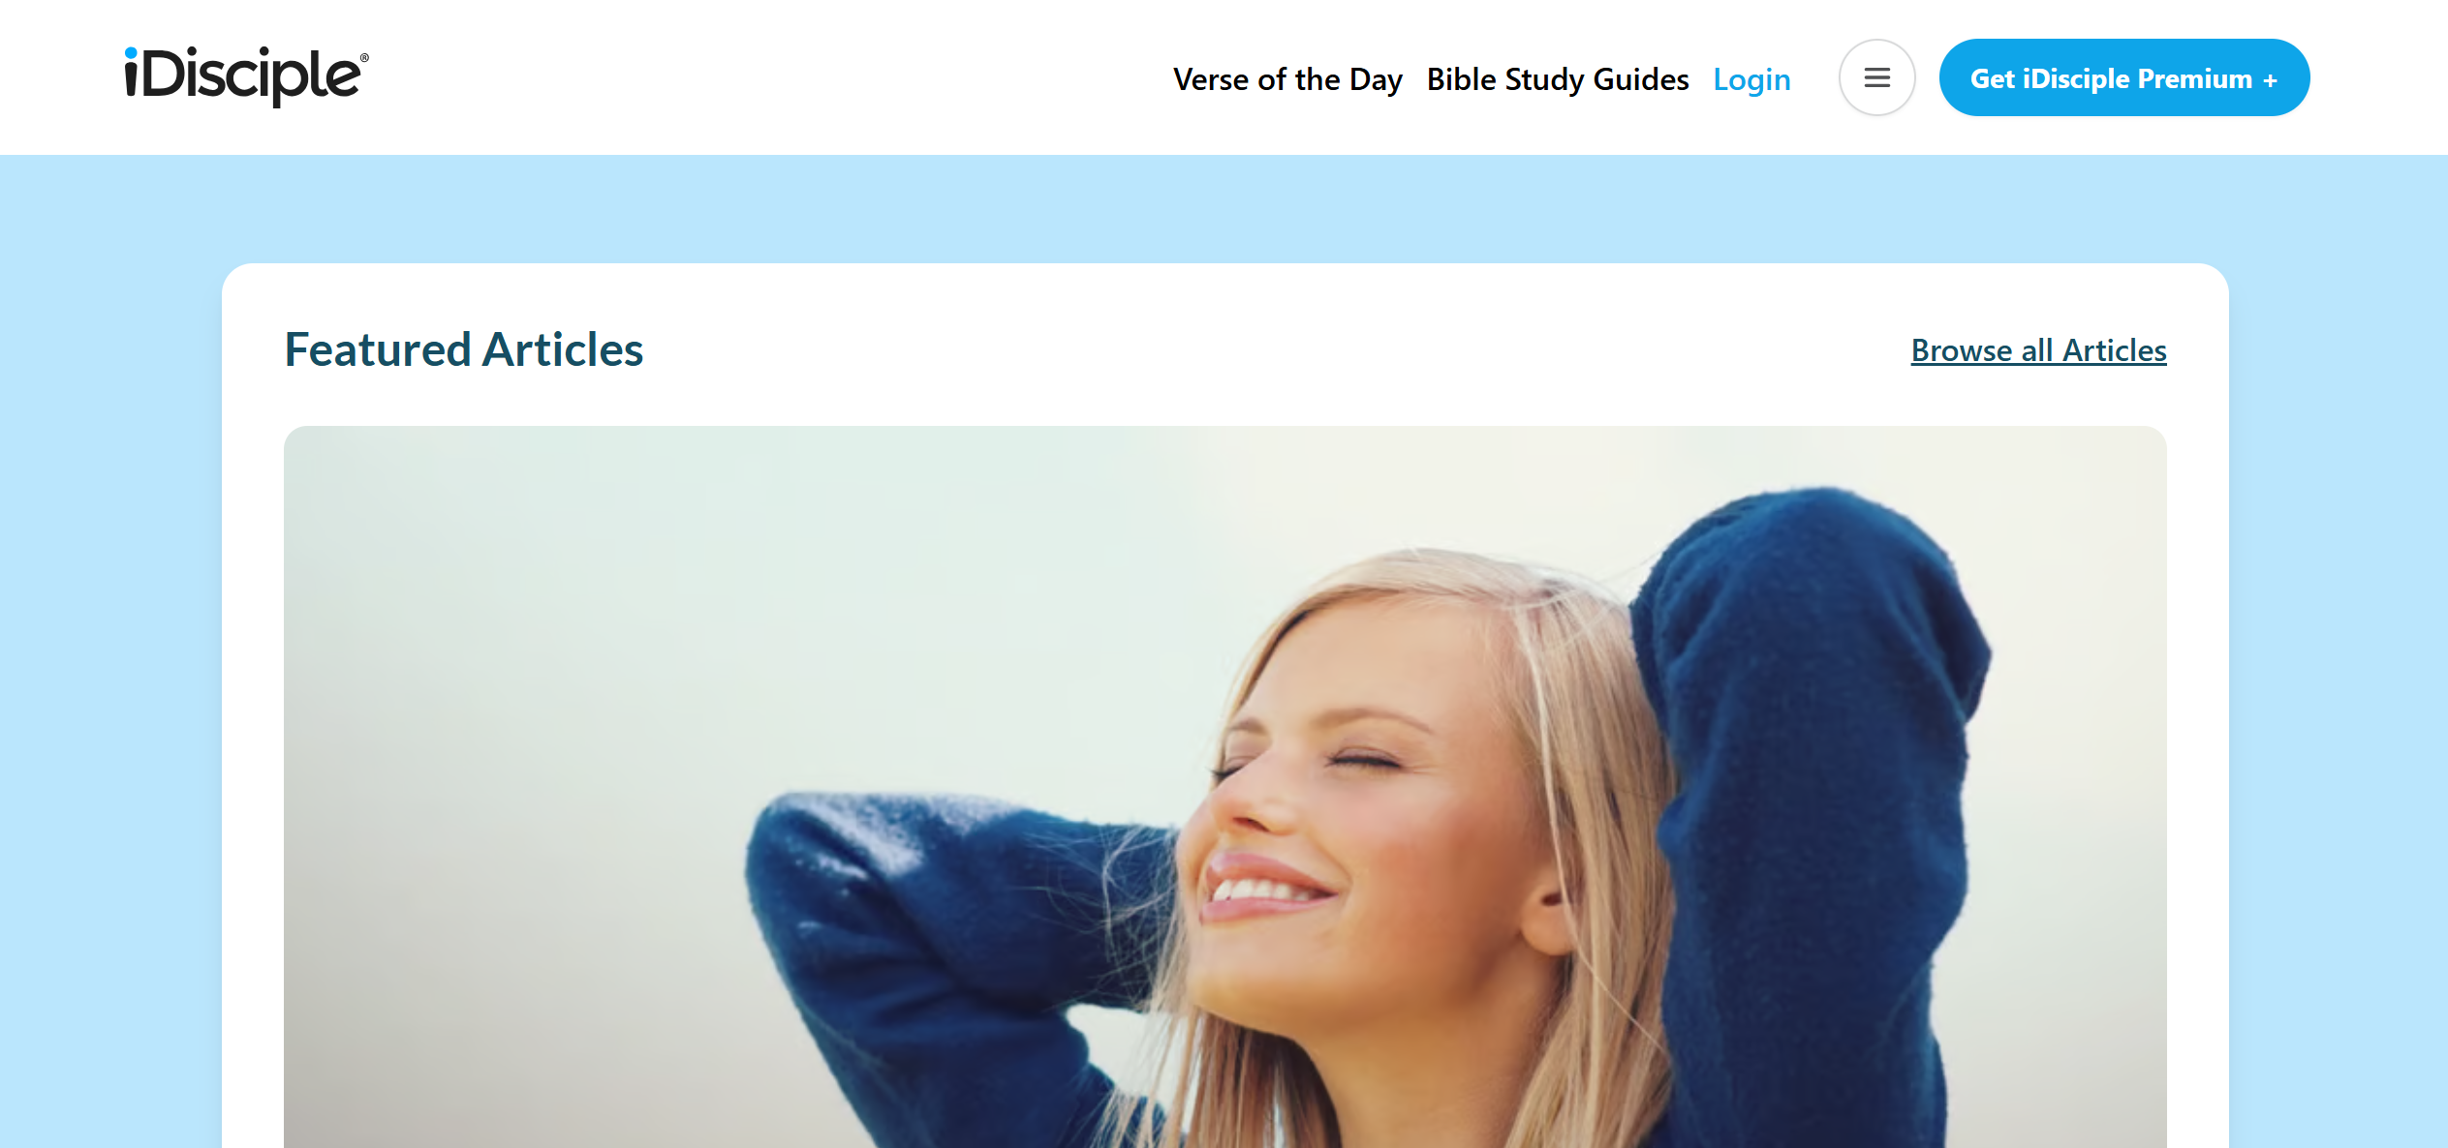Click the word Articles in Browse link
This screenshot has width=2448, height=1148.
(x=2115, y=349)
